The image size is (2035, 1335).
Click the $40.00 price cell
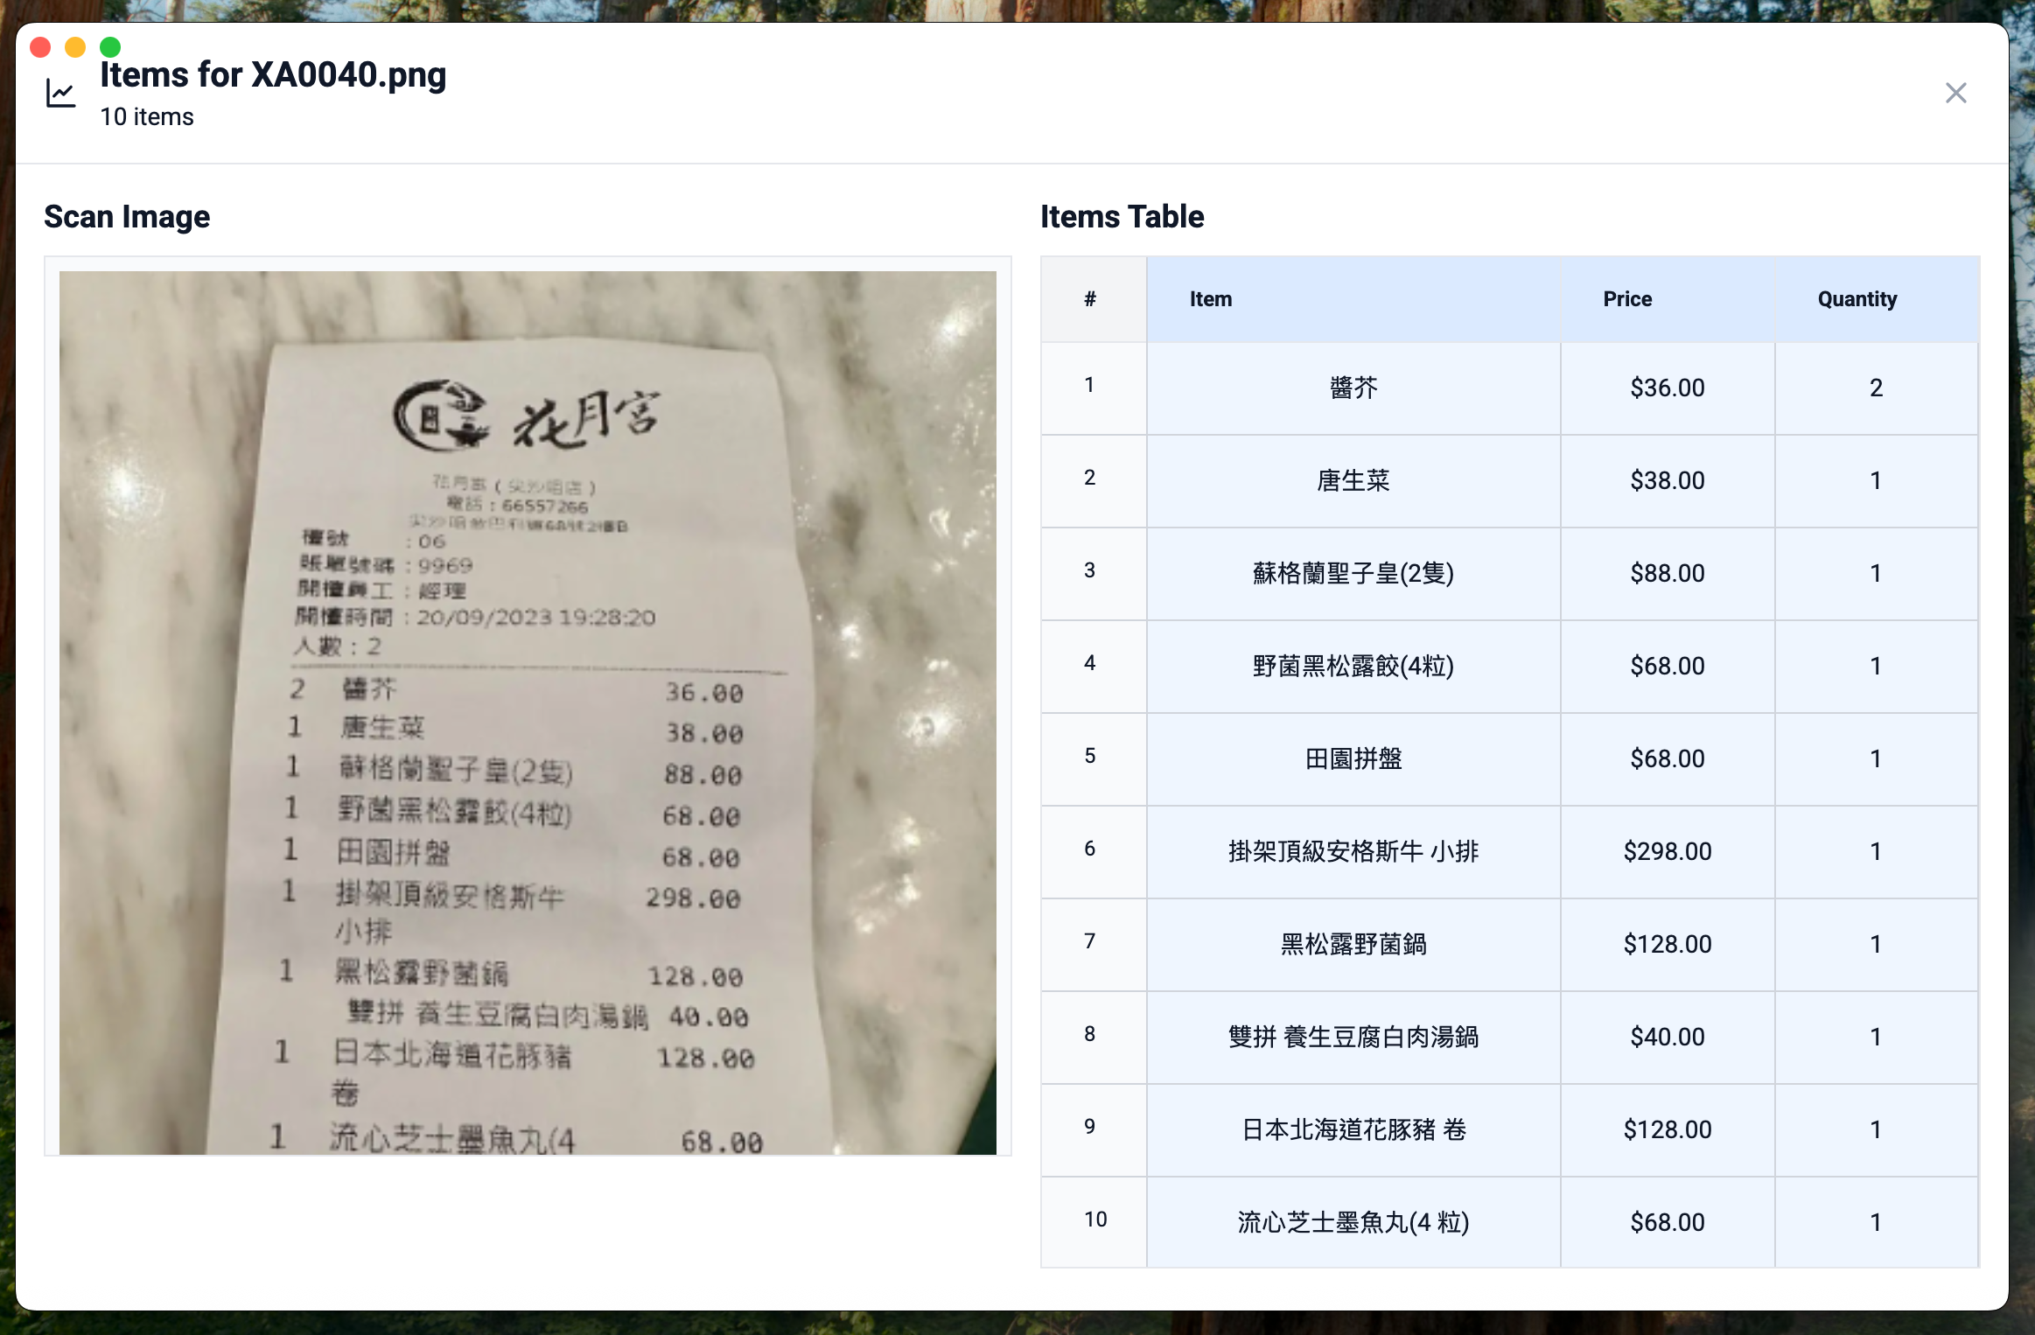point(1667,1037)
